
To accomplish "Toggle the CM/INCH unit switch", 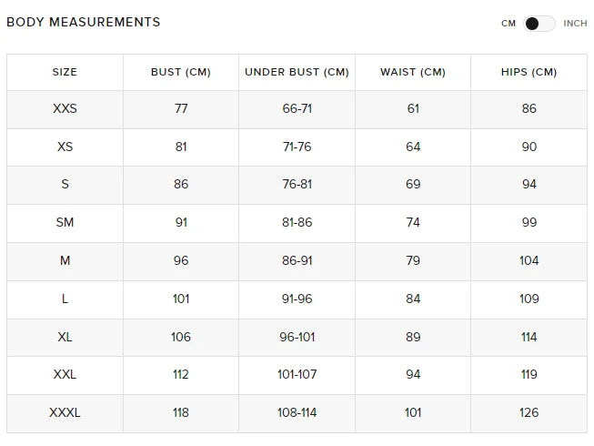I will (539, 24).
